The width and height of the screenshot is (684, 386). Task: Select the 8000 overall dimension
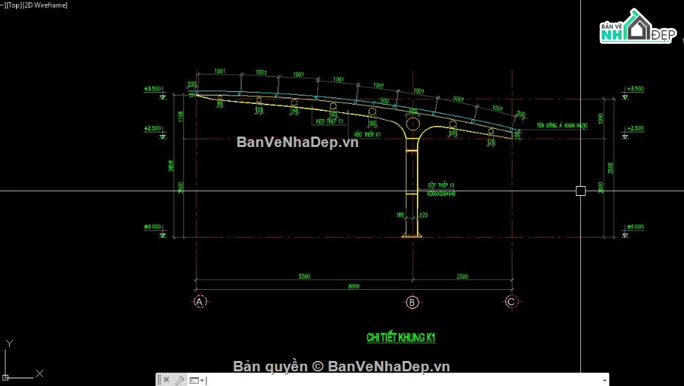(x=354, y=284)
